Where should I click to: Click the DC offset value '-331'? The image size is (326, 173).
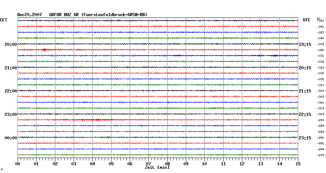[x=320, y=56]
